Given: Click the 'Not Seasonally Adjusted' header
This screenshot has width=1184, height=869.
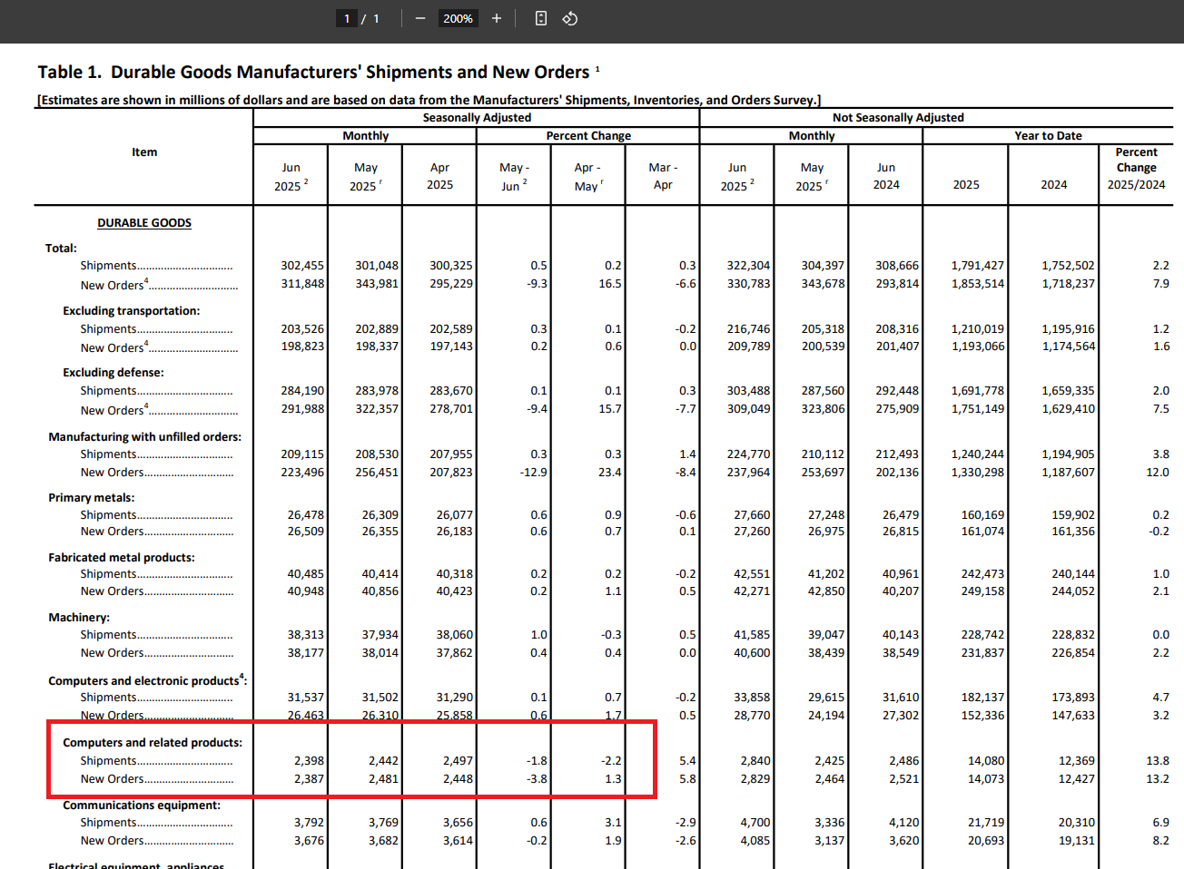Looking at the screenshot, I should pos(898,118).
